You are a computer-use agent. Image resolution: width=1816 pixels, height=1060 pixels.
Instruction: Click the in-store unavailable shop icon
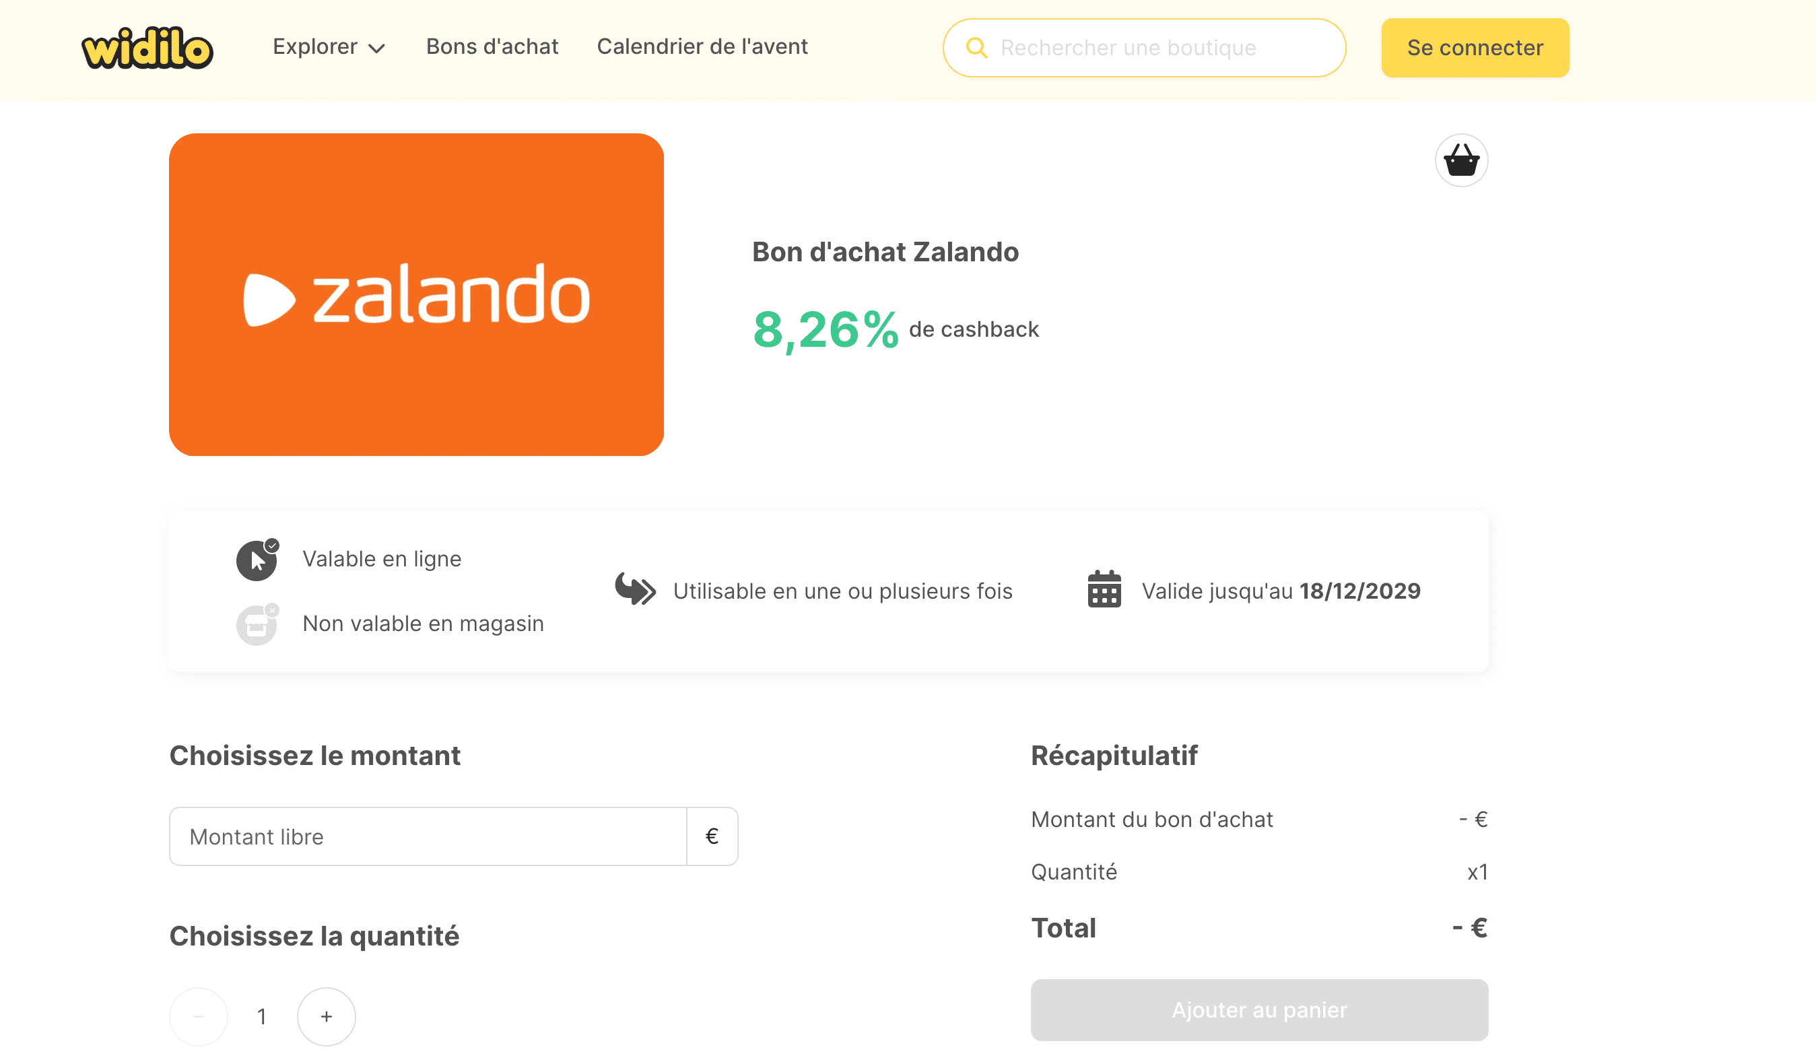pos(257,624)
